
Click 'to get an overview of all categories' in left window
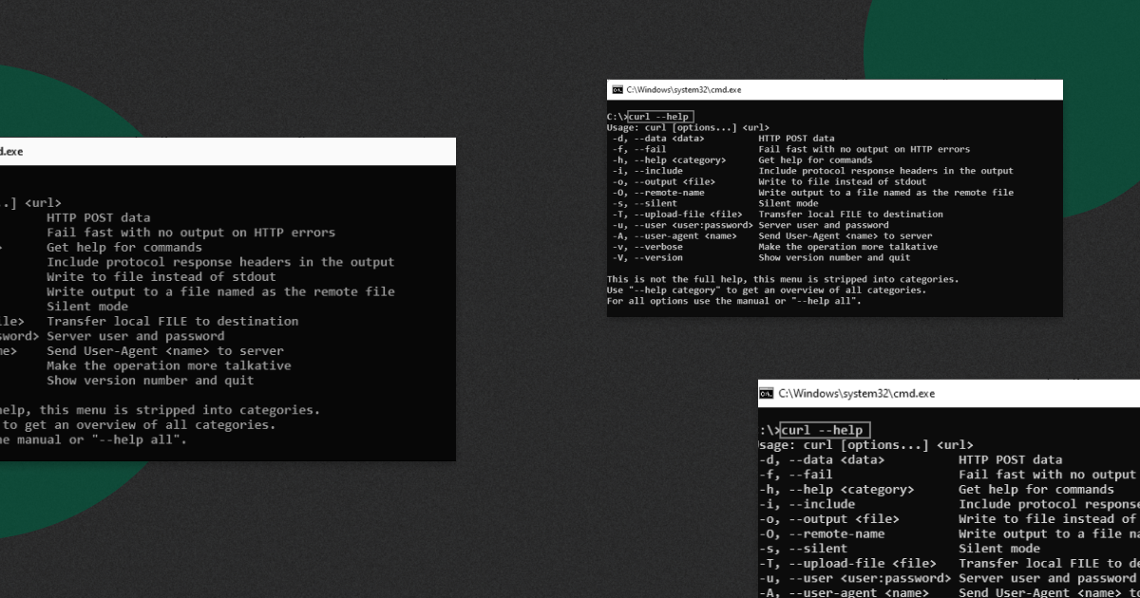tap(139, 424)
